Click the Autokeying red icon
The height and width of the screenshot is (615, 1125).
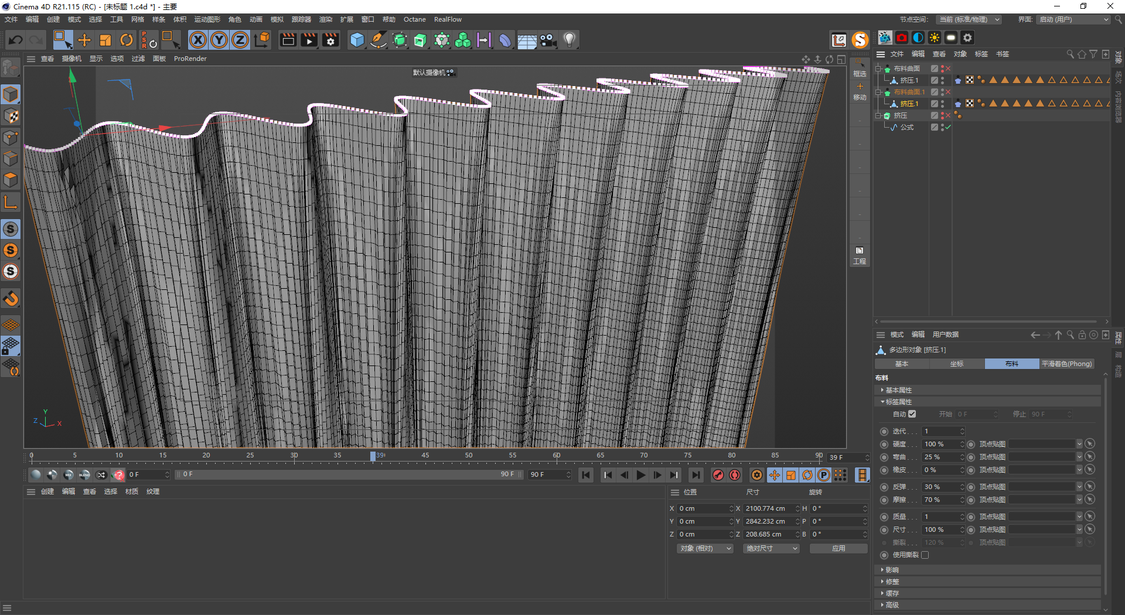click(735, 475)
